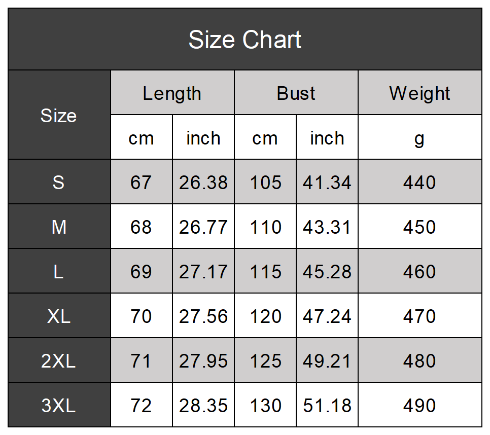The height and width of the screenshot is (435, 490).
Task: Click the 3XL size row label
Action: click(x=59, y=406)
